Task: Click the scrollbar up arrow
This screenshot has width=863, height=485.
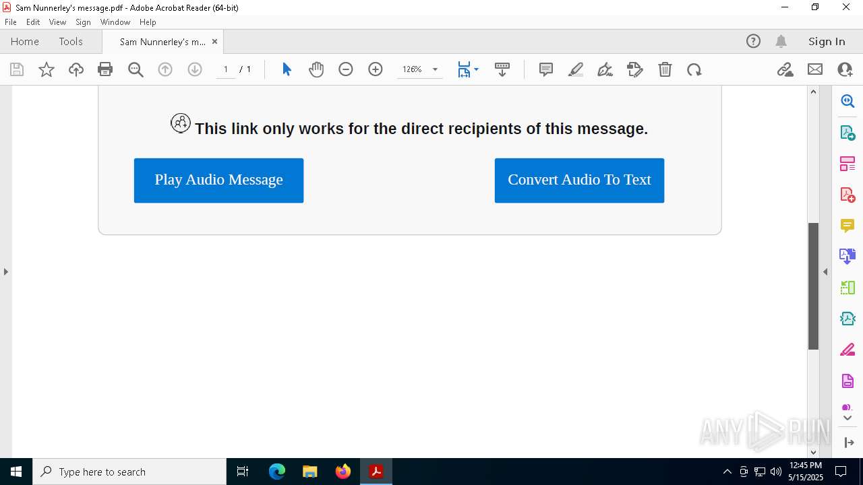Action: tap(813, 92)
